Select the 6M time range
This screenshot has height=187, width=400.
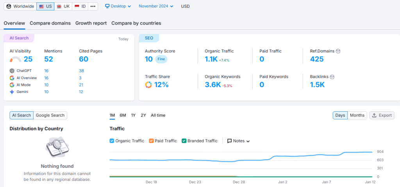[x=123, y=115]
